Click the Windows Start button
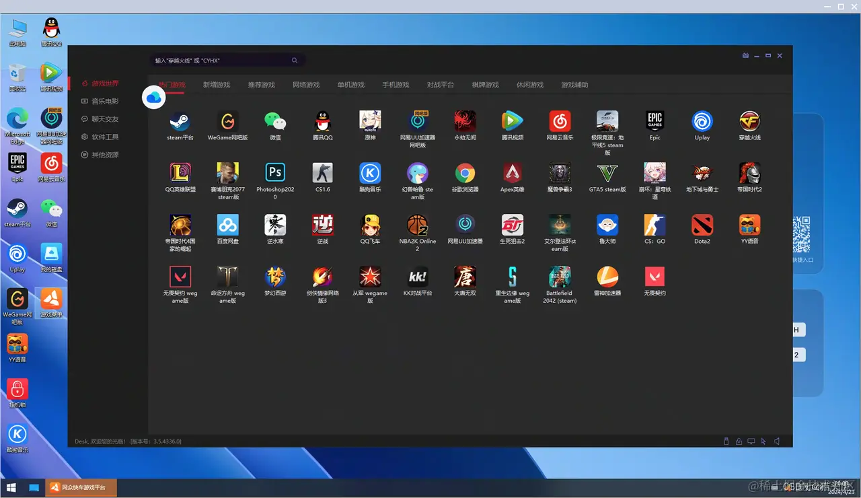 click(11, 487)
